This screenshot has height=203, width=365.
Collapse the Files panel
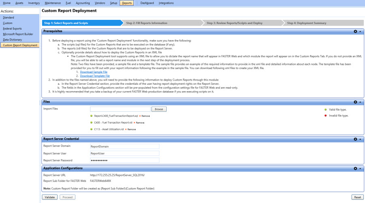(x=361, y=102)
